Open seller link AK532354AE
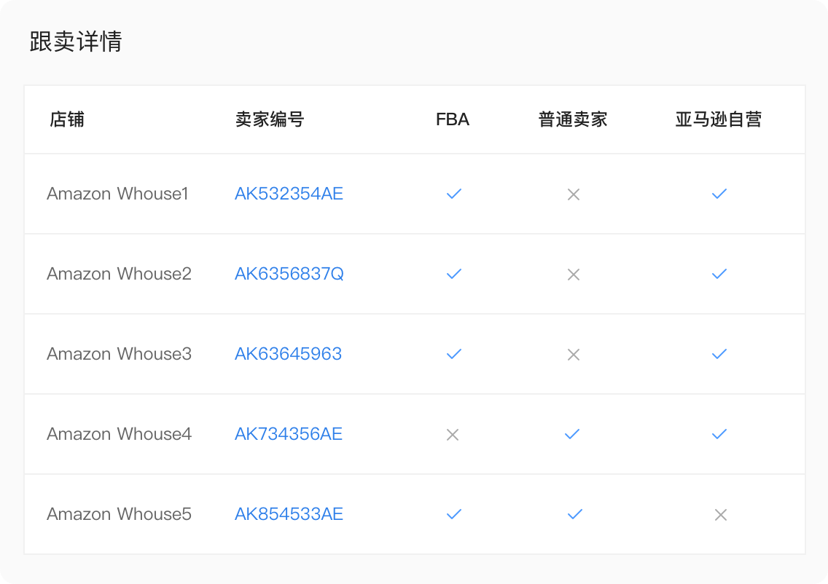 (x=289, y=194)
